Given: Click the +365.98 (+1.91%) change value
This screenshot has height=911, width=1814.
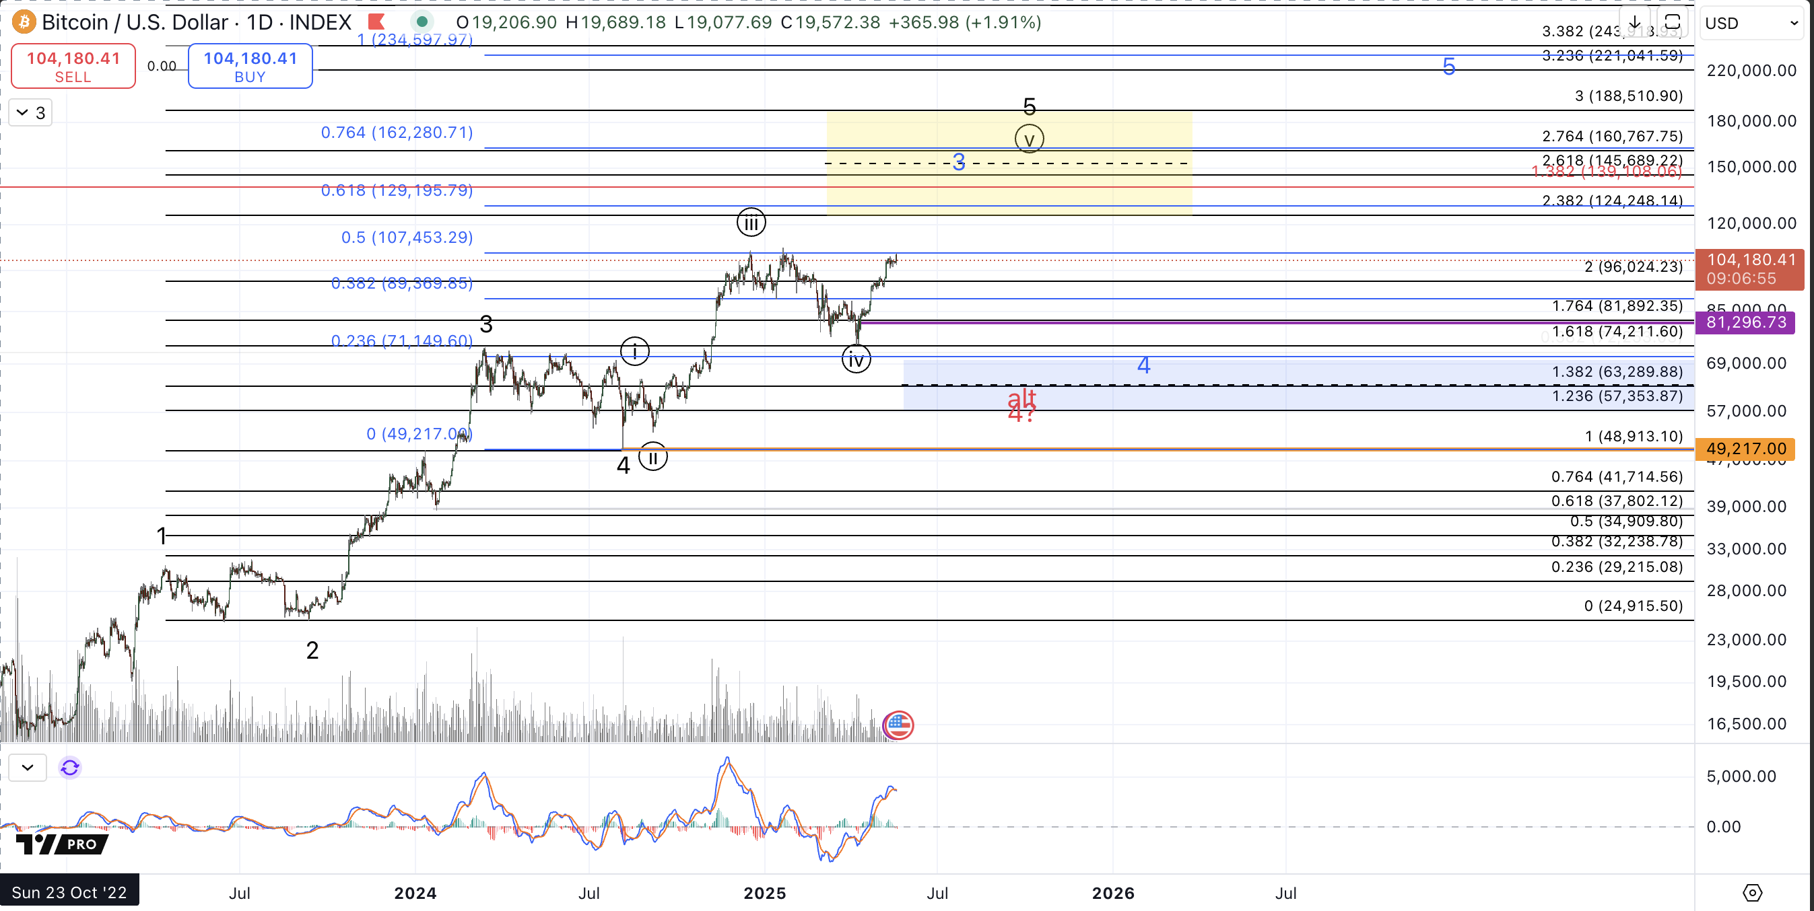Looking at the screenshot, I should (x=965, y=22).
